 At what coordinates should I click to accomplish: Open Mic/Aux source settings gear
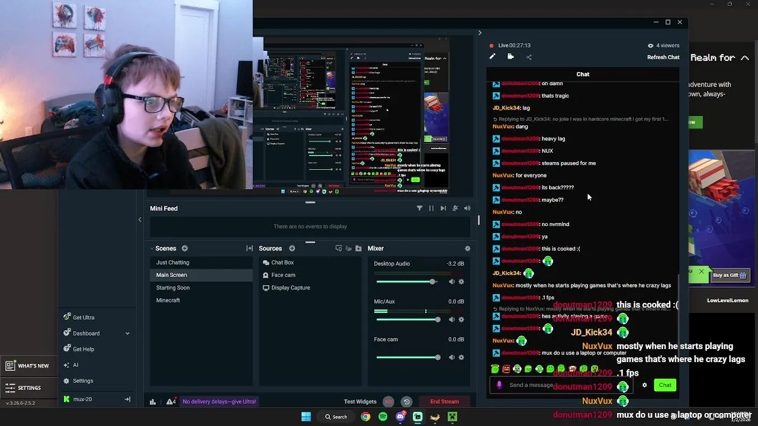pos(461,319)
